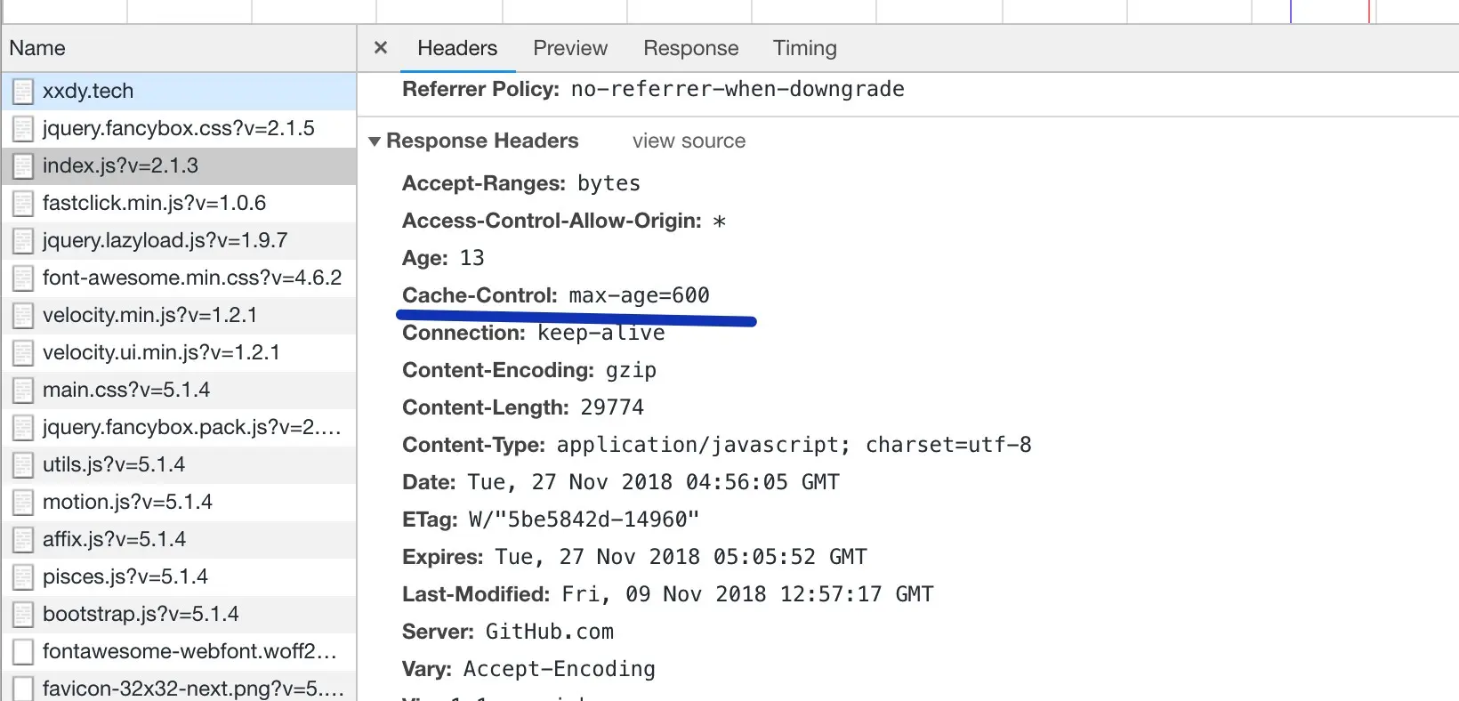
Task: Click the file icon next to index.js?v=2.1.3
Action: pos(23,166)
